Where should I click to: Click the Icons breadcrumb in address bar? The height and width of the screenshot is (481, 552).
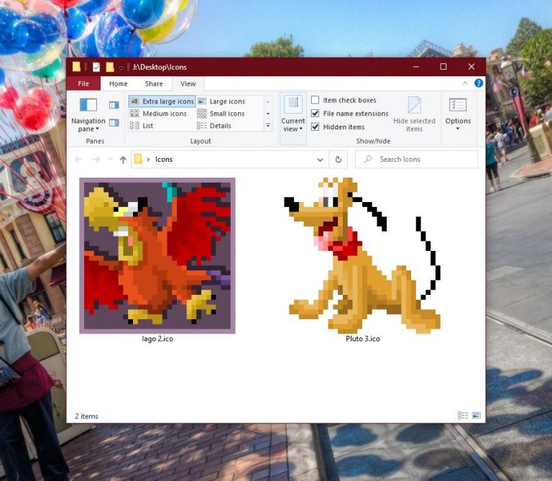click(x=164, y=159)
